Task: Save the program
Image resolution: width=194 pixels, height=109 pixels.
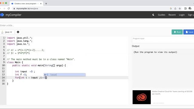Action: click(x=189, y=32)
